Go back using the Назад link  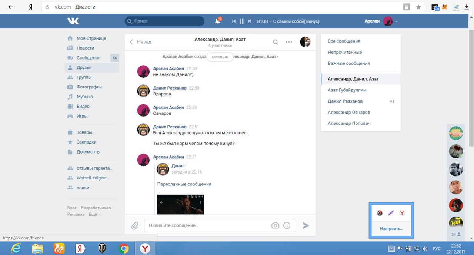tap(140, 42)
